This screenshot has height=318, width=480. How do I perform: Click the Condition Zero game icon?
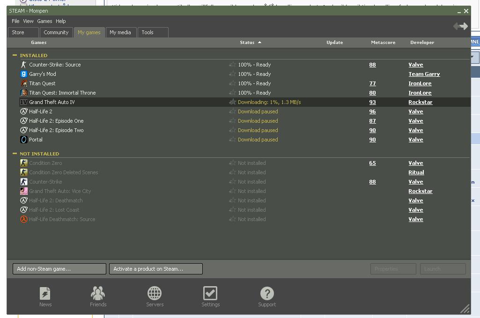pos(23,163)
